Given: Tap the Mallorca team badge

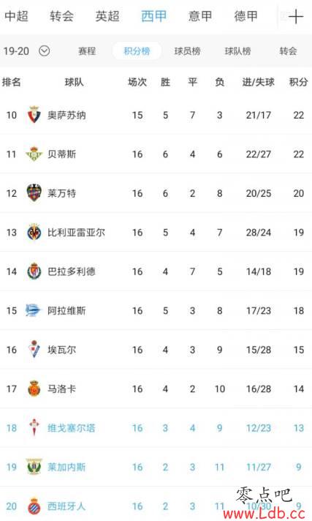Looking at the screenshot, I should [x=34, y=389].
